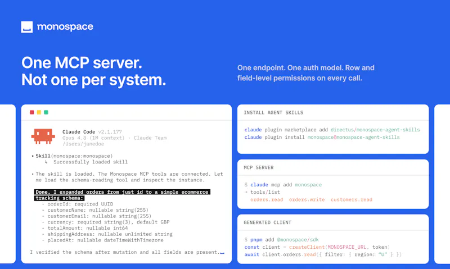Screen dimensions: 450x269
Task: Click highlighted 'Done. I expanded orders' text
Action: [122, 195]
